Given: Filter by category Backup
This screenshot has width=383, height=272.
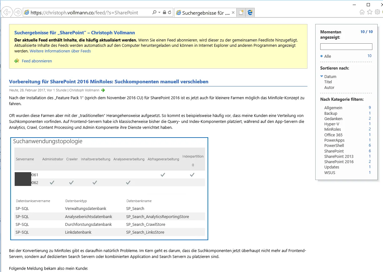Looking at the screenshot, I should [331, 113].
